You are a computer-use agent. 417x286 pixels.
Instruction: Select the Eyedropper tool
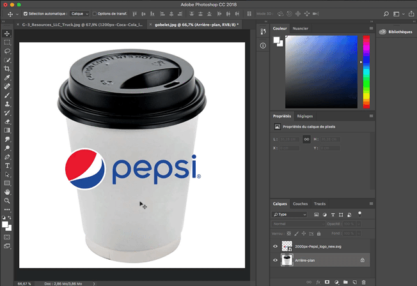tap(7, 77)
